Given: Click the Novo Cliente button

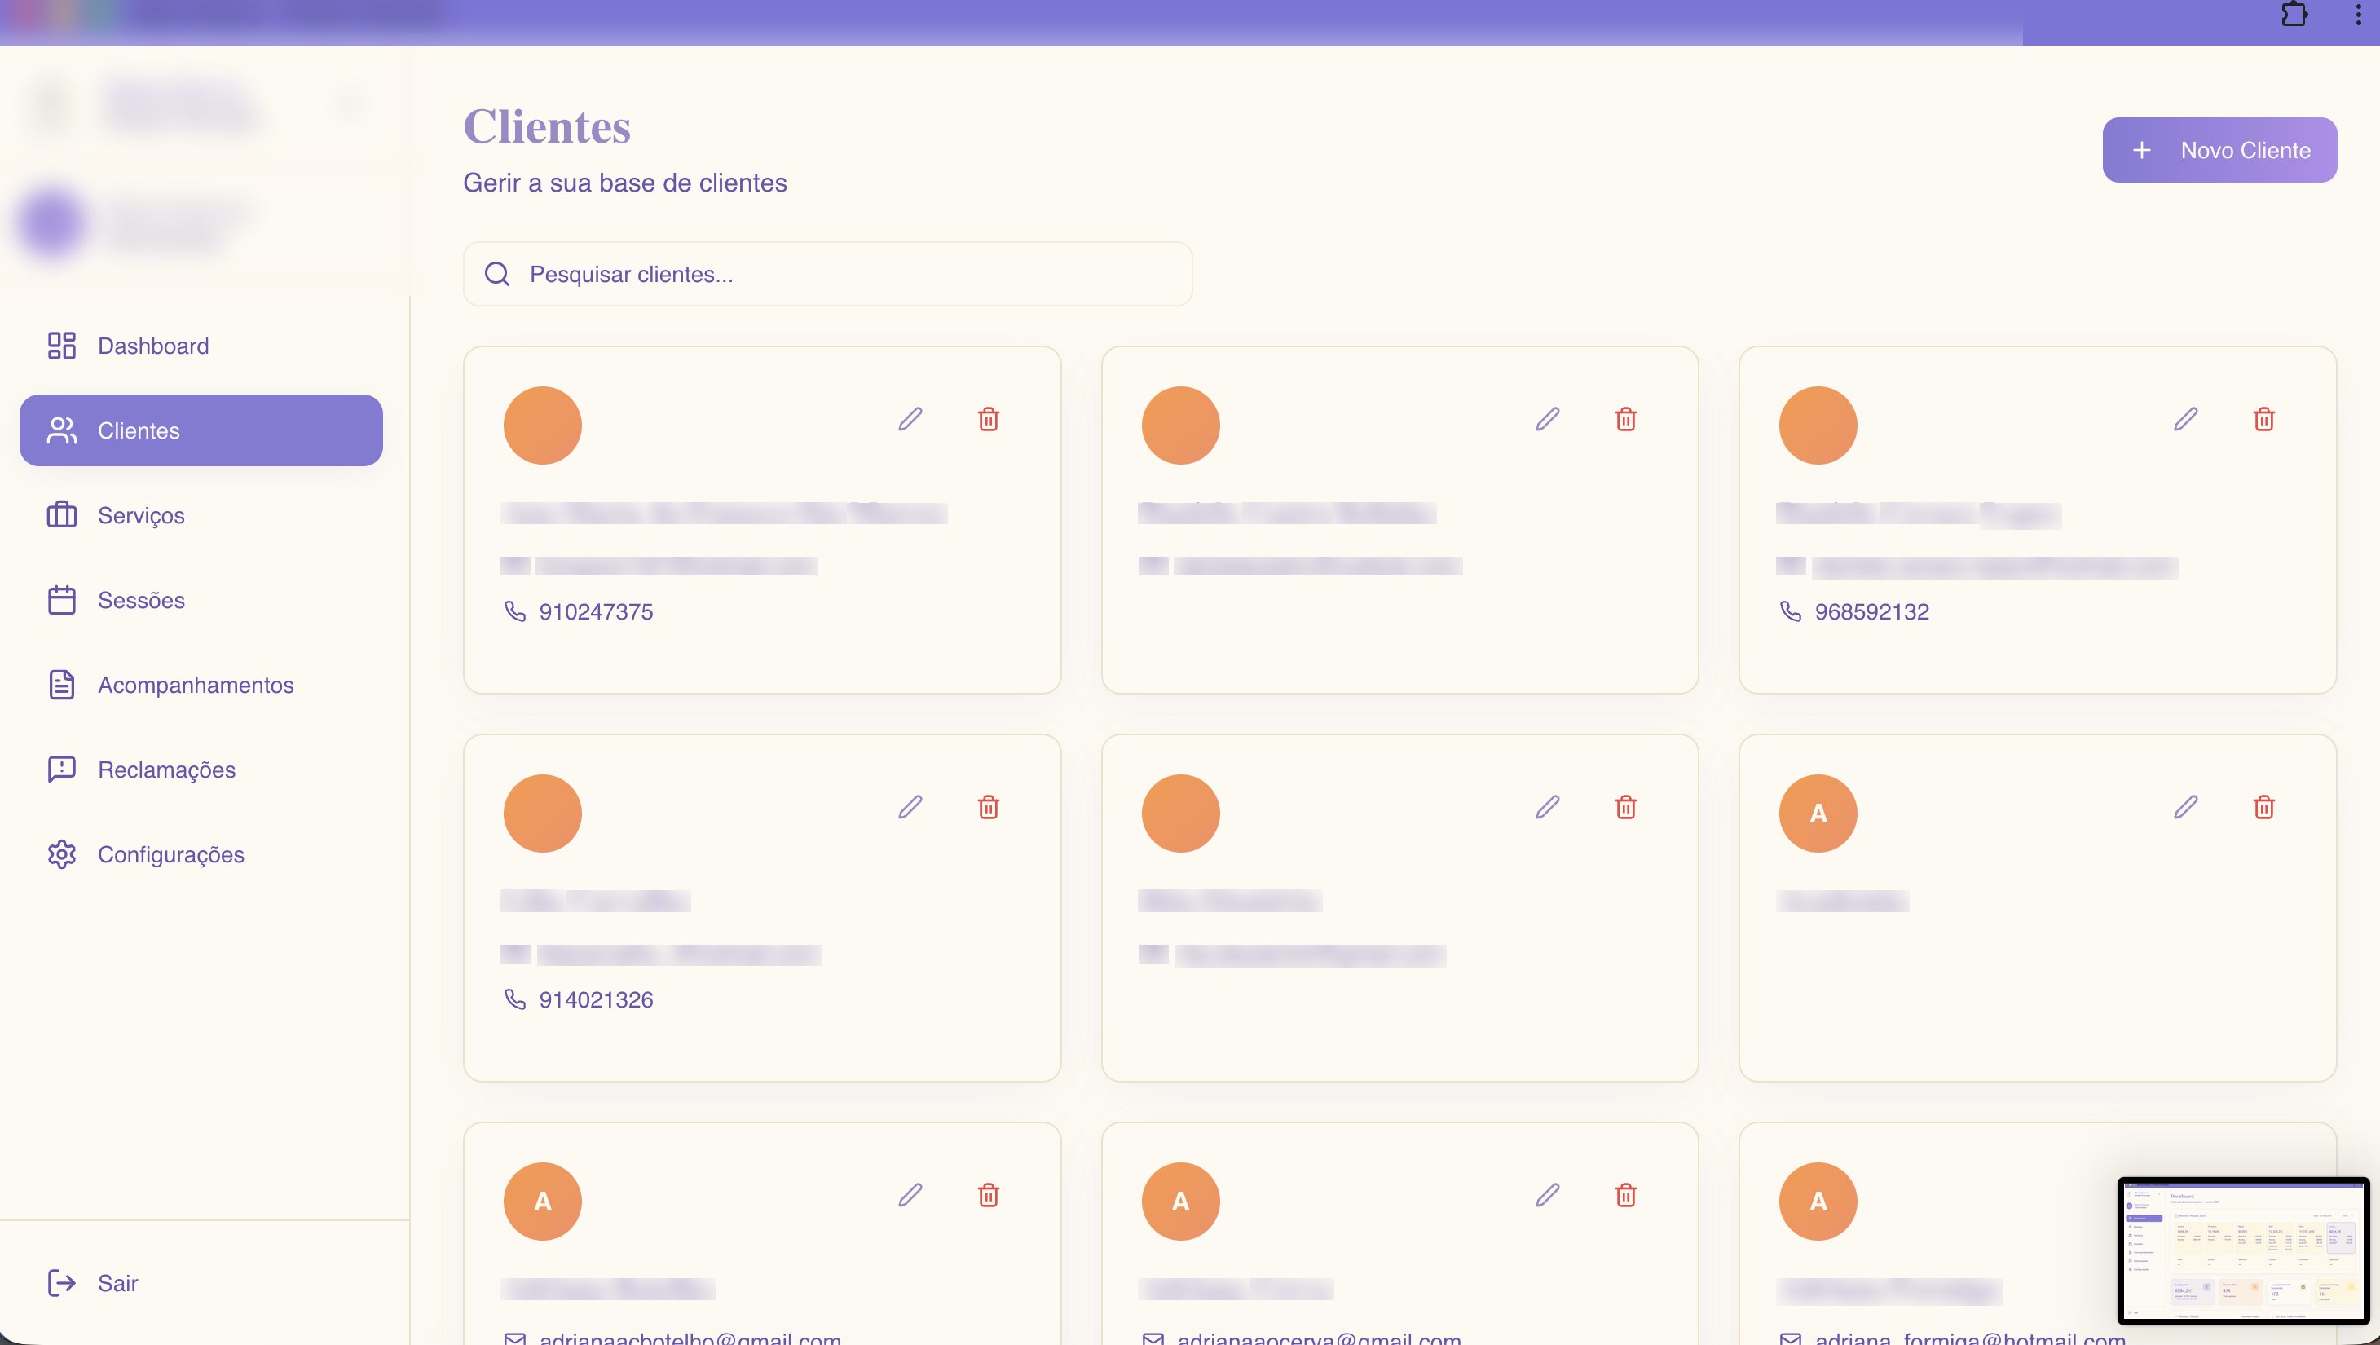Looking at the screenshot, I should (x=2219, y=150).
